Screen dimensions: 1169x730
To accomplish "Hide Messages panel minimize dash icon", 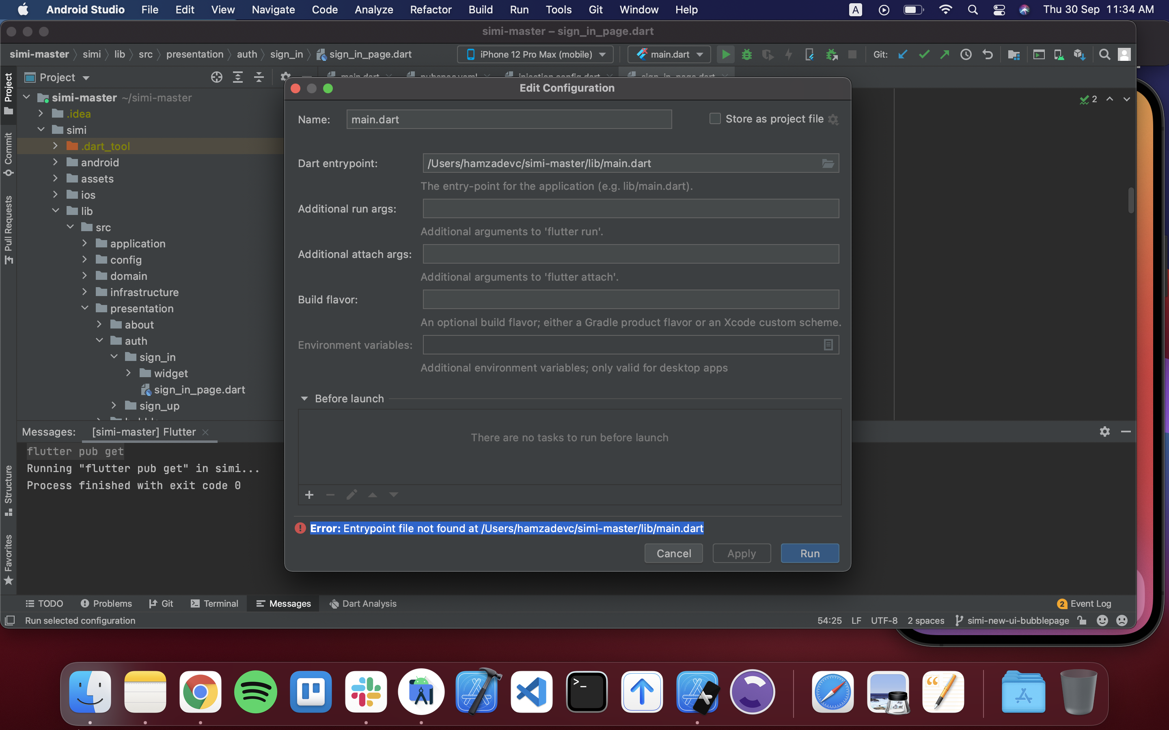I will coord(1126,432).
